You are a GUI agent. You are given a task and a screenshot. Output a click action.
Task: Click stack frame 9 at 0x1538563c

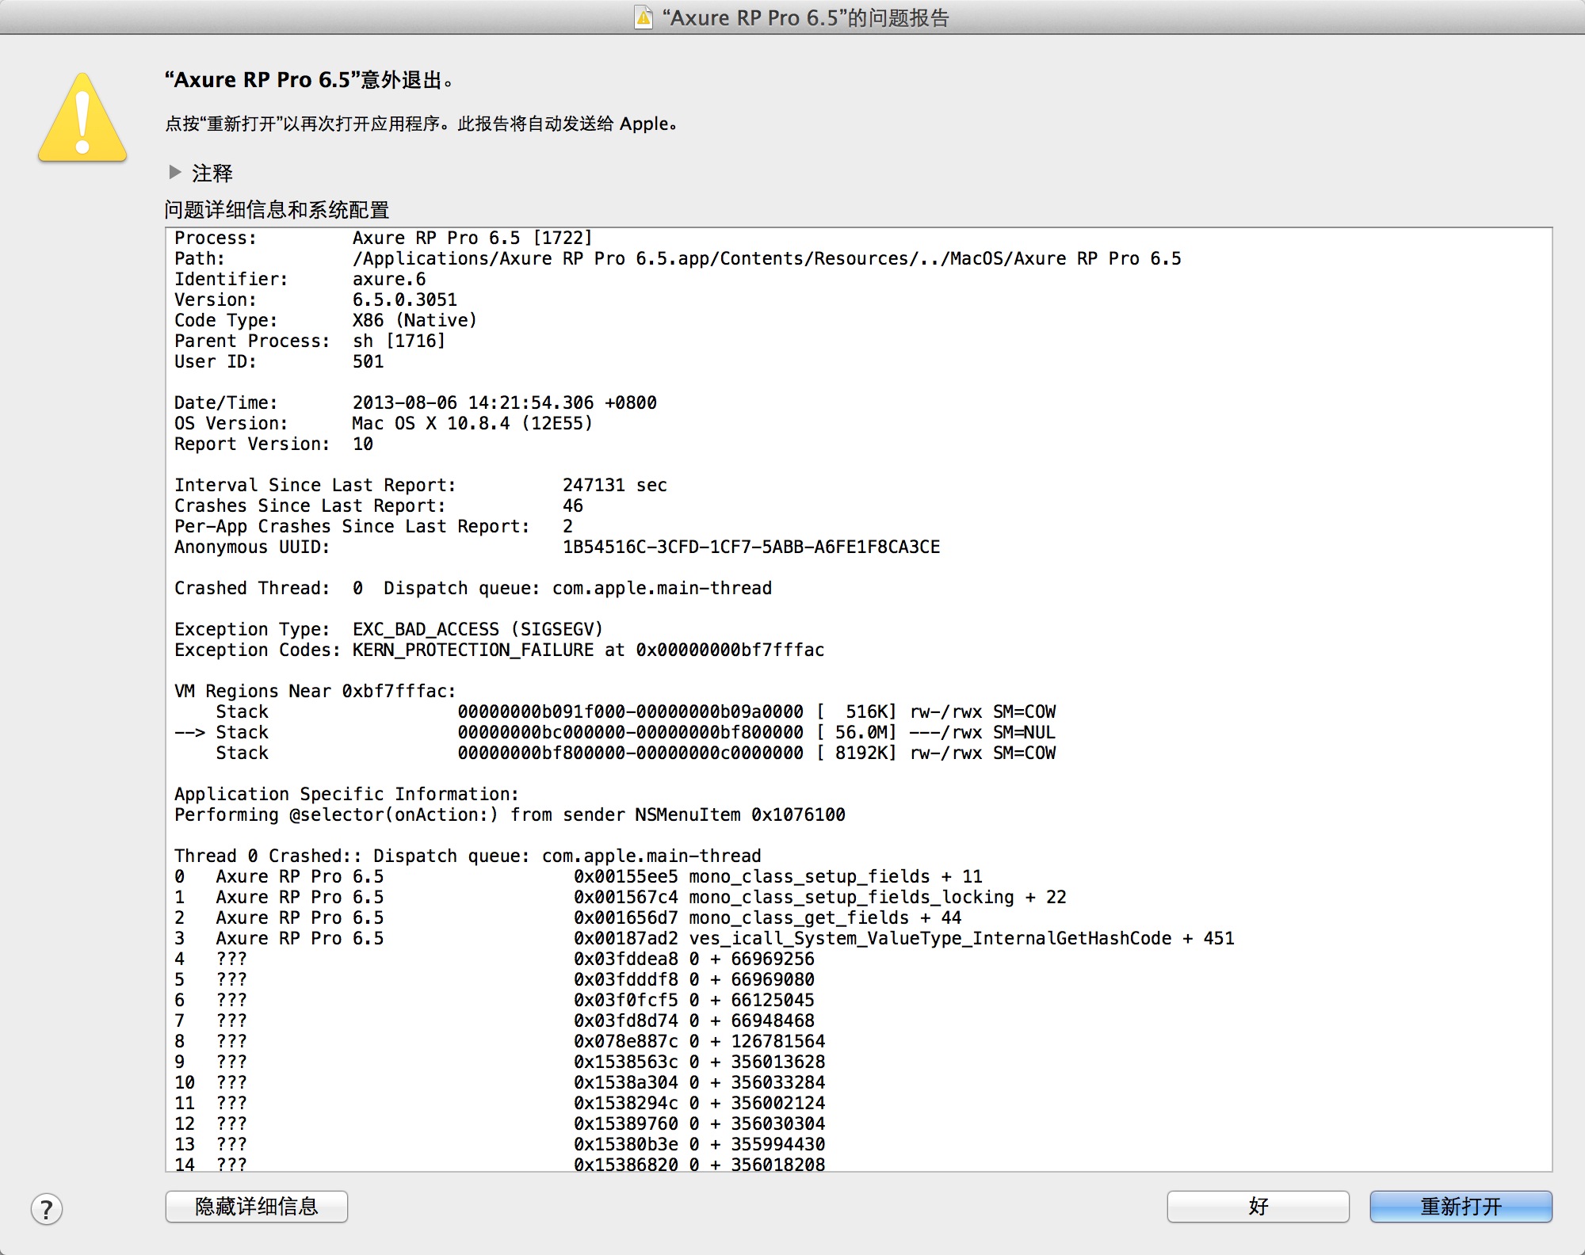point(500,1062)
